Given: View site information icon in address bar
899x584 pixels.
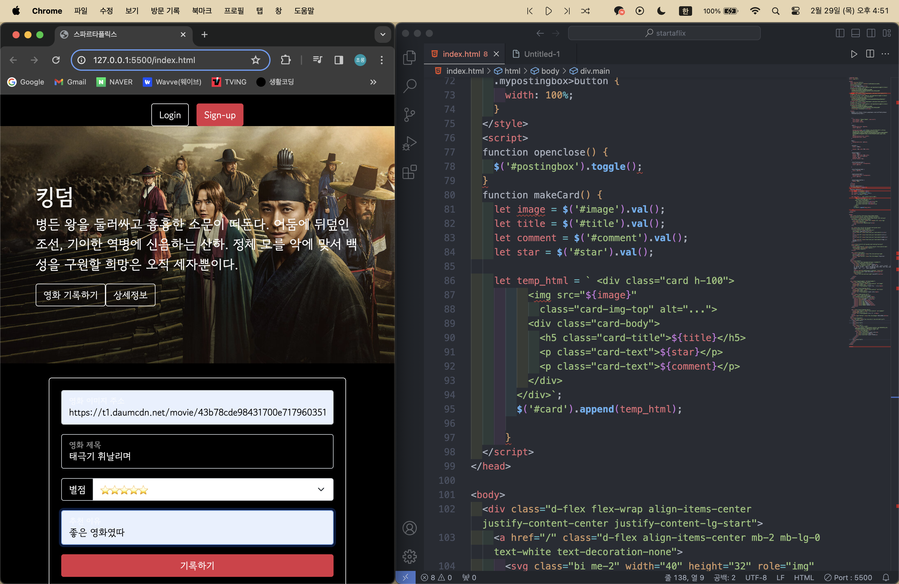Looking at the screenshot, I should click(81, 60).
